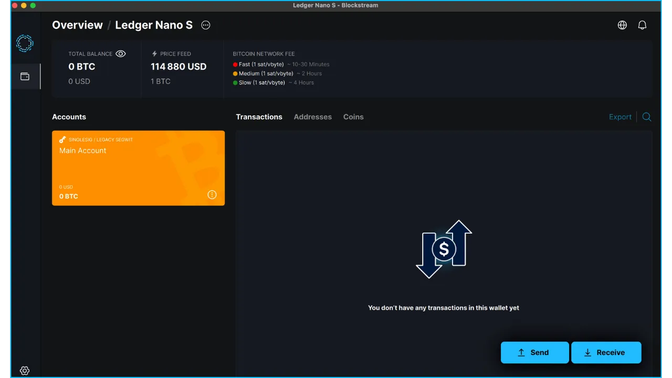Search transactions with magnifier icon
The height and width of the screenshot is (378, 672).
(647, 117)
